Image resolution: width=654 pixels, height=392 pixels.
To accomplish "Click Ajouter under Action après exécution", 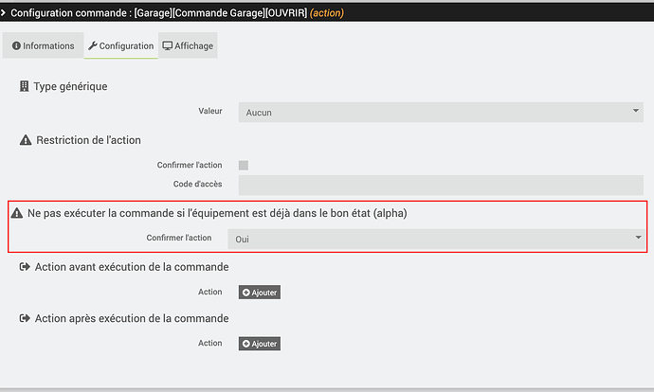I will [260, 344].
